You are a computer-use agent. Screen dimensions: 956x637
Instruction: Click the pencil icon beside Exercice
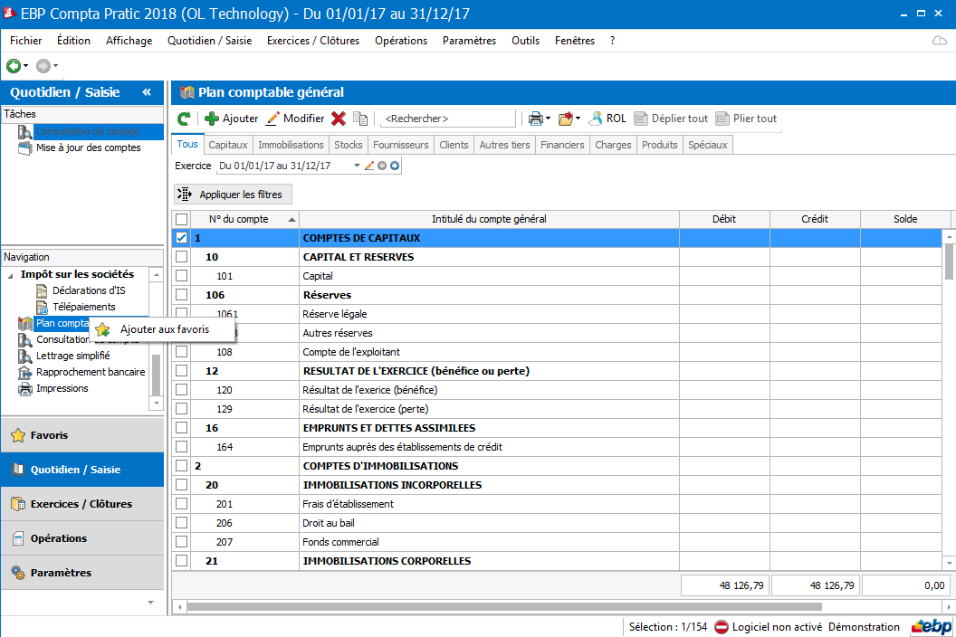tap(369, 166)
